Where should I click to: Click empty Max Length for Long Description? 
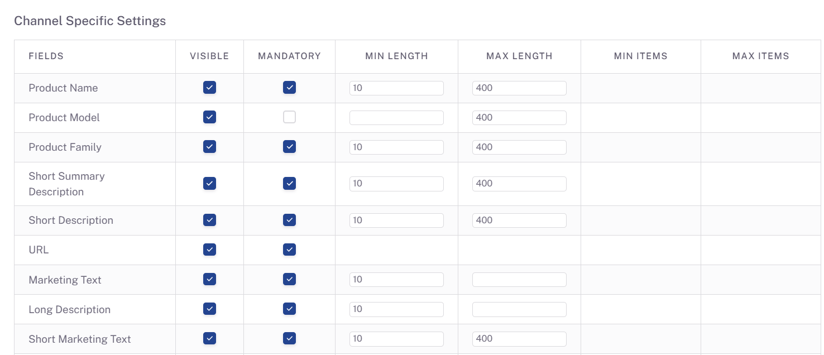[x=519, y=309]
